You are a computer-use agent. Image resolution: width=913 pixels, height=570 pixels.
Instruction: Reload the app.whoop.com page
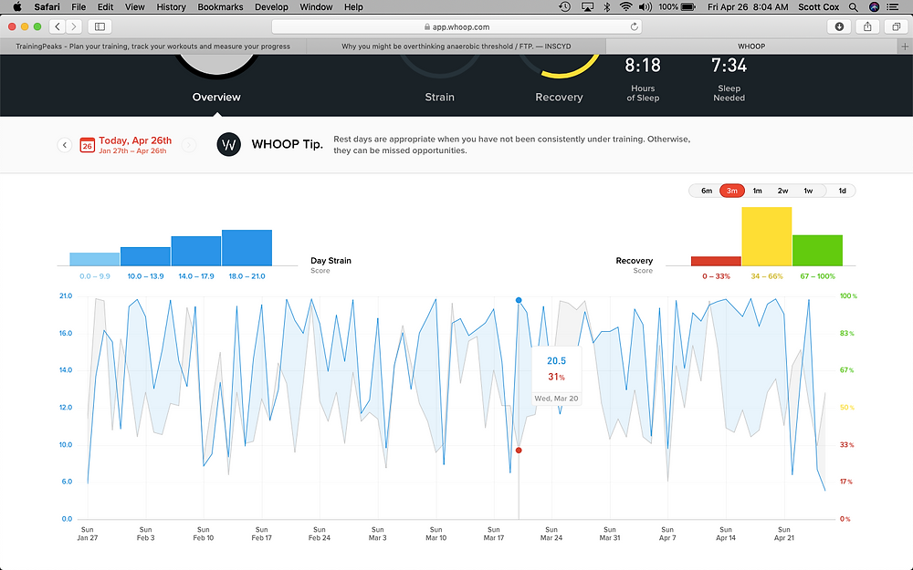[x=635, y=26]
